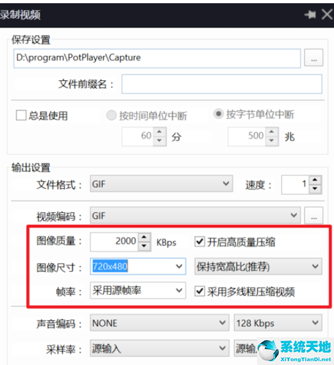Select 按时间单位中断 radio button

112,115
